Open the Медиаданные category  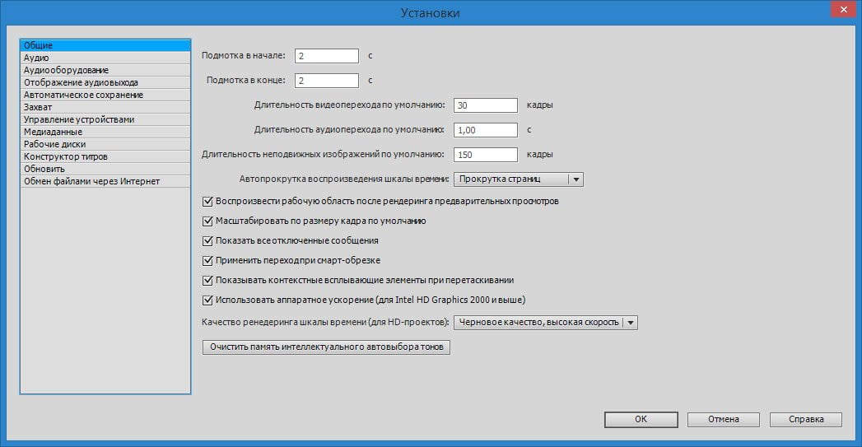point(105,132)
